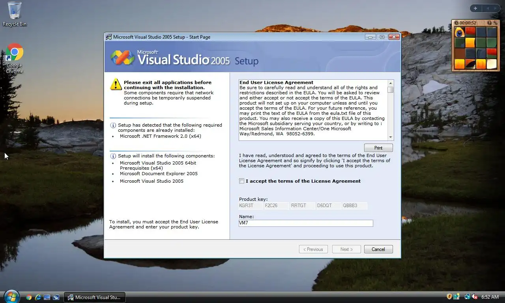The height and width of the screenshot is (303, 505).
Task: Click the puzzle timer reading 00:00:52
Action: point(468,23)
